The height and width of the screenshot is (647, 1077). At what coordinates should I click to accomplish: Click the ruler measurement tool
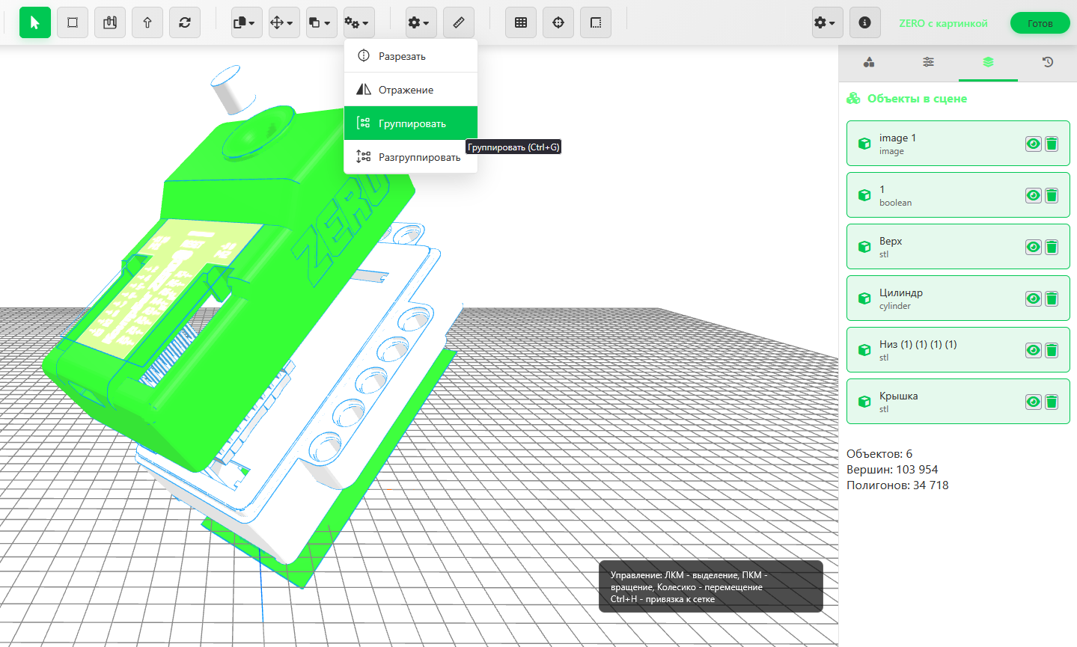coord(459,22)
